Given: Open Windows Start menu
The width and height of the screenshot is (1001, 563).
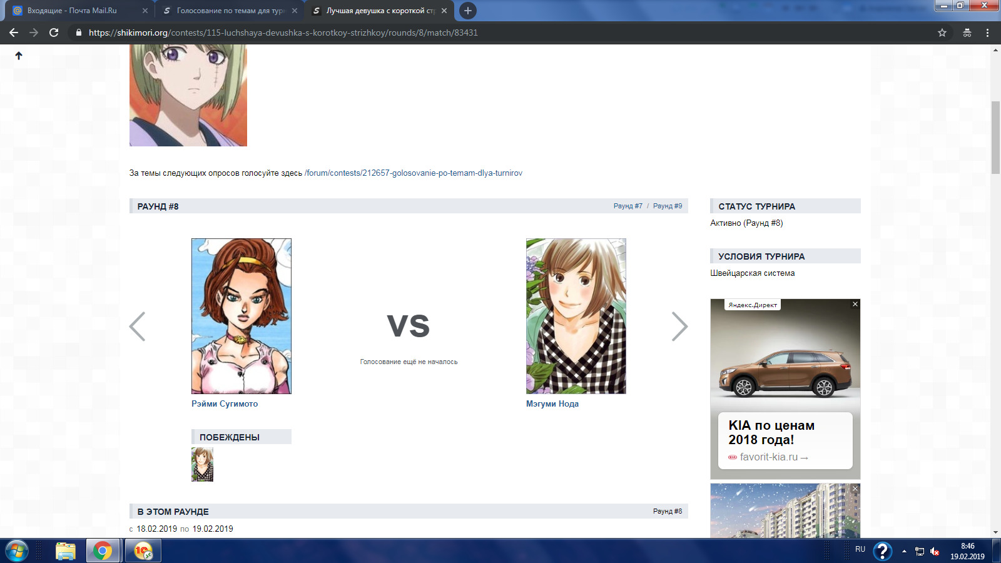Looking at the screenshot, I should [x=17, y=551].
